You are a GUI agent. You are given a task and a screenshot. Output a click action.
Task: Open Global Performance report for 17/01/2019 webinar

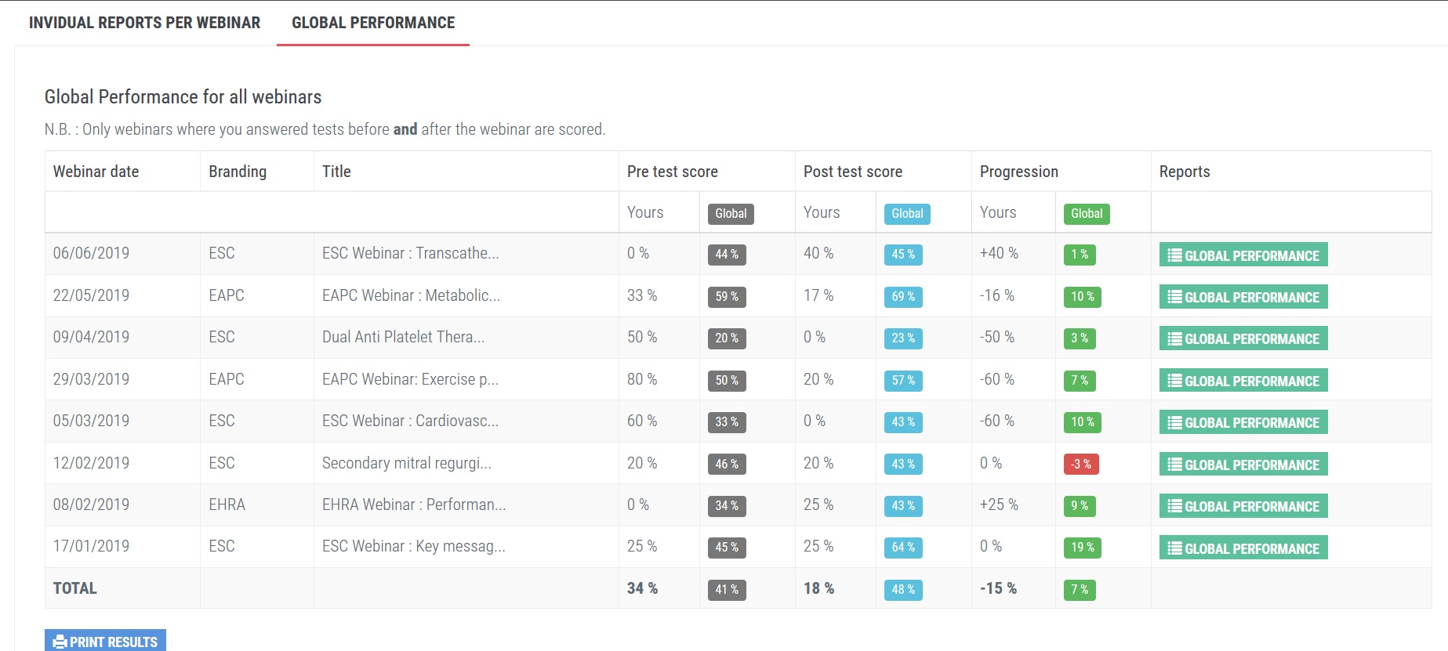pos(1243,548)
